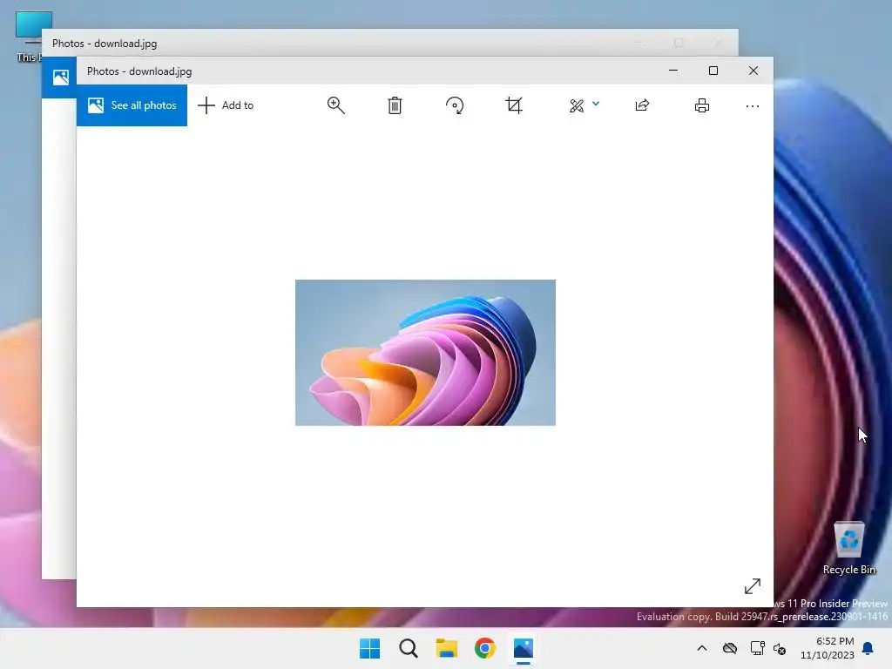Open the Windows Start menu
892x669 pixels.
click(369, 648)
